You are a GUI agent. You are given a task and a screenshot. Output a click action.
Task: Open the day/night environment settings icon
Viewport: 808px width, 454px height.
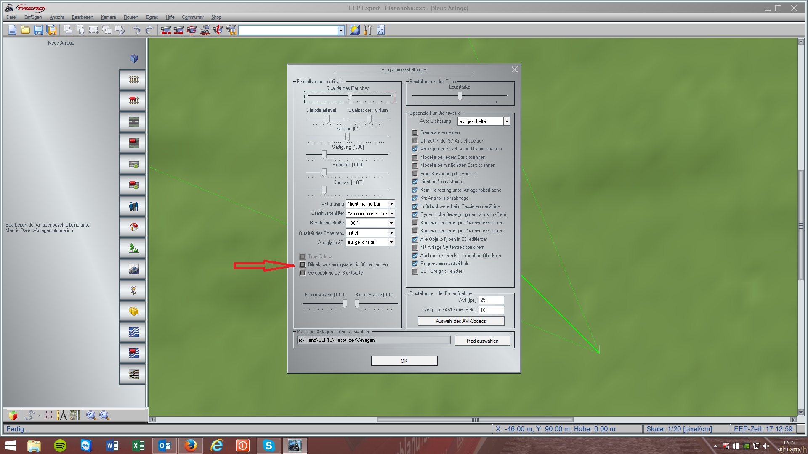pyautogui.click(x=355, y=30)
